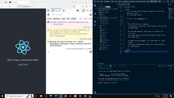Launch Visual Studio Code from taskbar
Image resolution: width=174 pixels, height=98 pixels.
pos(61,96)
